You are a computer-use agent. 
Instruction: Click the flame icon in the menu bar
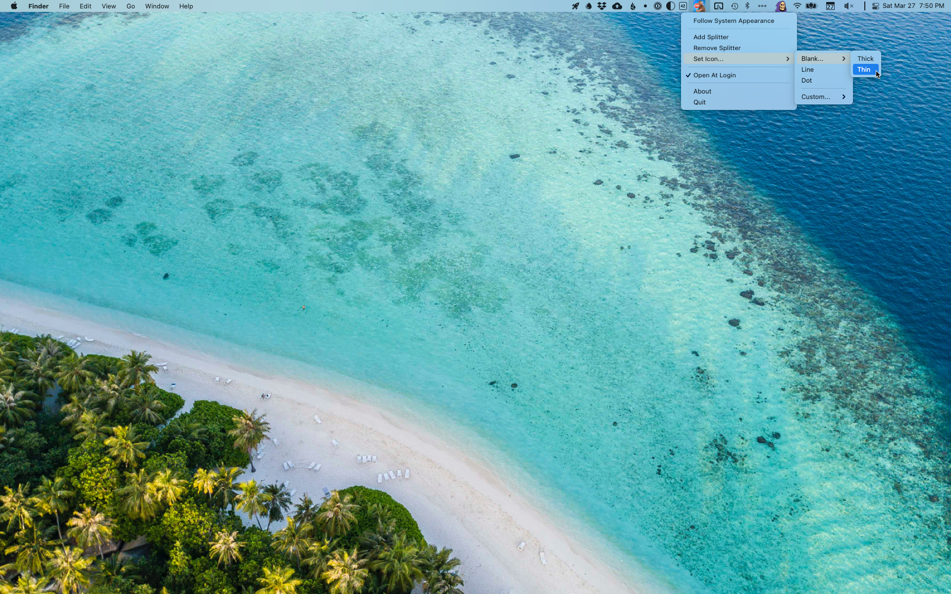(633, 6)
